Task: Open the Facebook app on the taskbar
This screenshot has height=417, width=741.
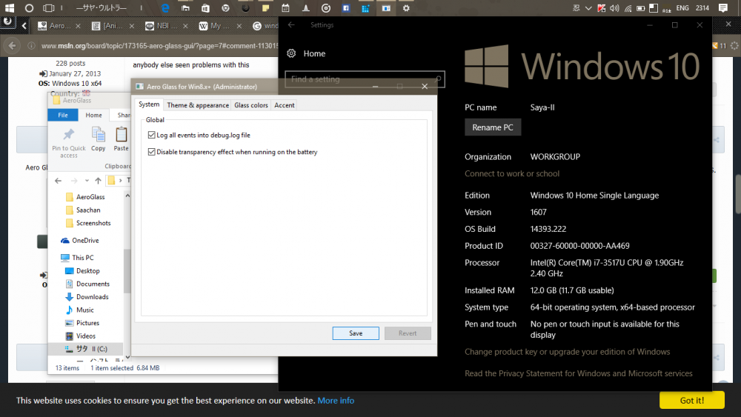Action: pos(346,8)
